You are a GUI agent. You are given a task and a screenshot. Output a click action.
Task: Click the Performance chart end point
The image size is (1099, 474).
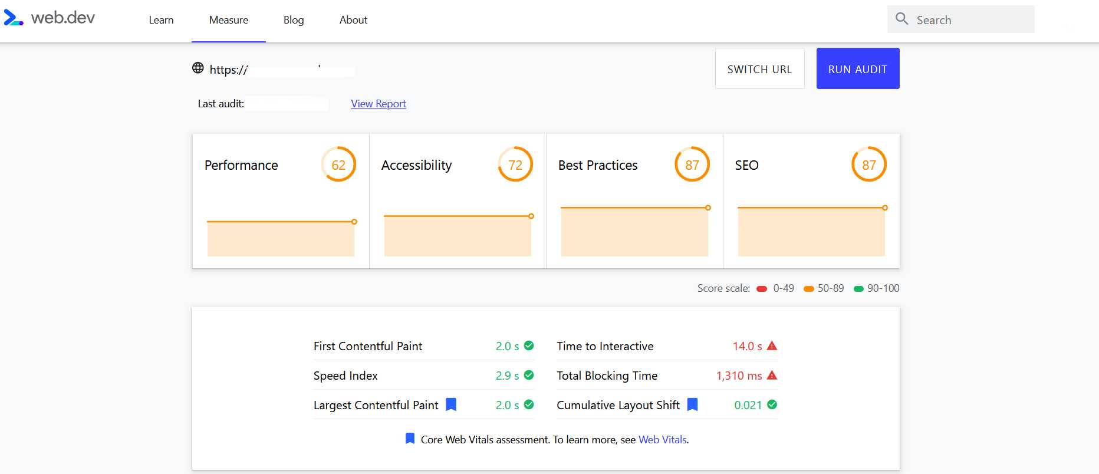pos(354,222)
